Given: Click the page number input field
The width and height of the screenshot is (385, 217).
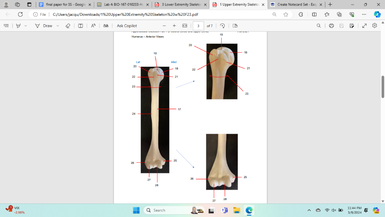Looking at the screenshot, I should pos(198,26).
